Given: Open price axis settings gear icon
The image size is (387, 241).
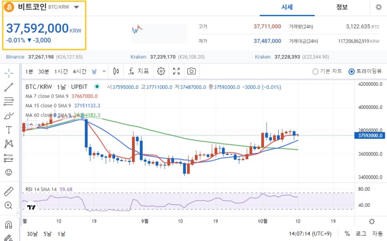Looking at the screenshot, I should click(x=372, y=222).
